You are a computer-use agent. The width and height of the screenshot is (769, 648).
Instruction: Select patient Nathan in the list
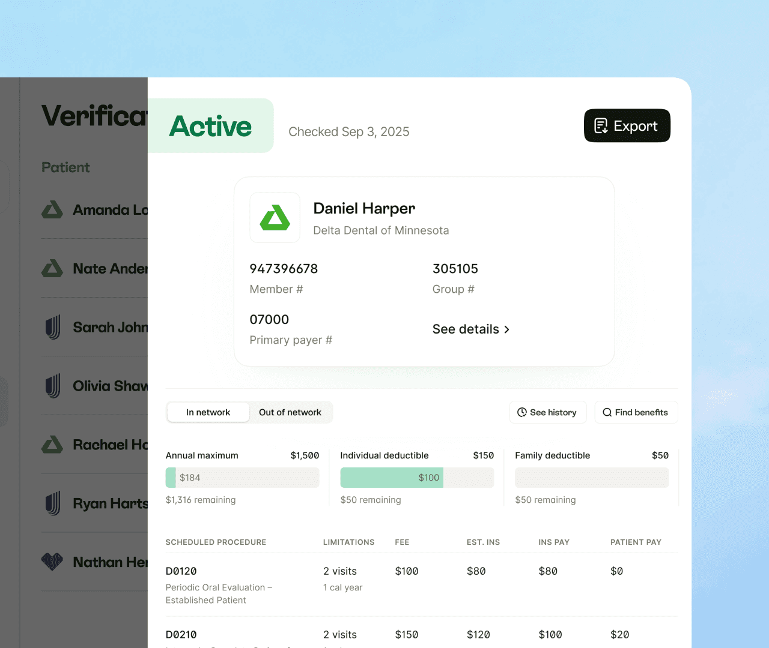click(x=94, y=562)
